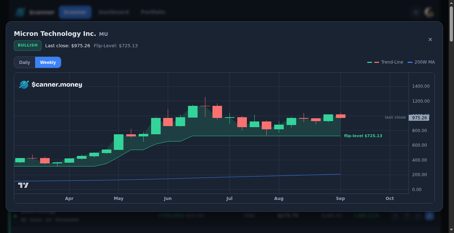454x233 pixels.
Task: Click the Micron Technology Inc. title
Action: [55, 34]
